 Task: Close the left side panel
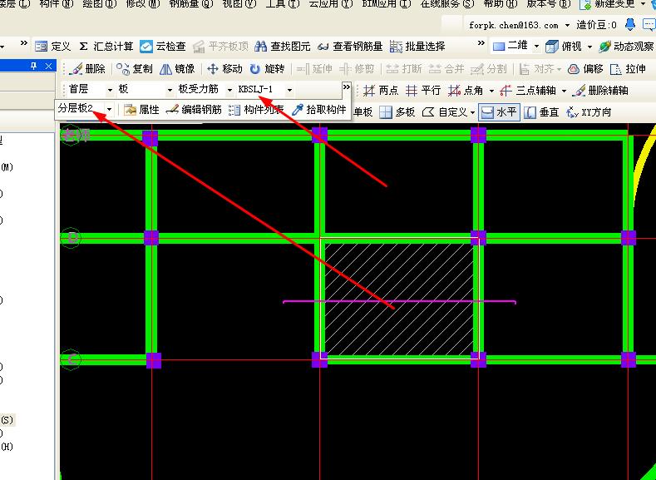48,66
